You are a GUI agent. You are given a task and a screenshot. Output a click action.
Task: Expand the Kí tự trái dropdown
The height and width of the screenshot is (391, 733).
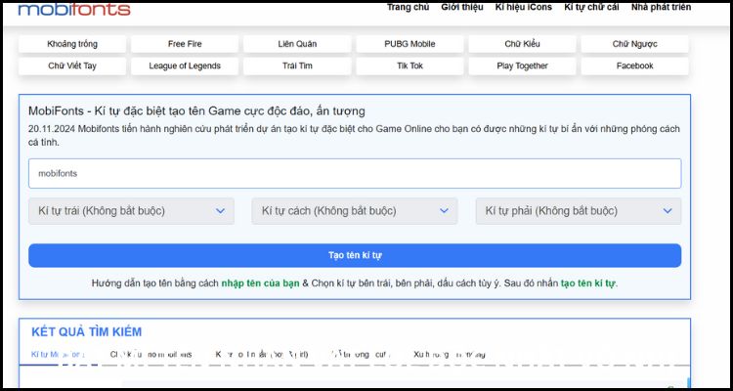click(131, 211)
